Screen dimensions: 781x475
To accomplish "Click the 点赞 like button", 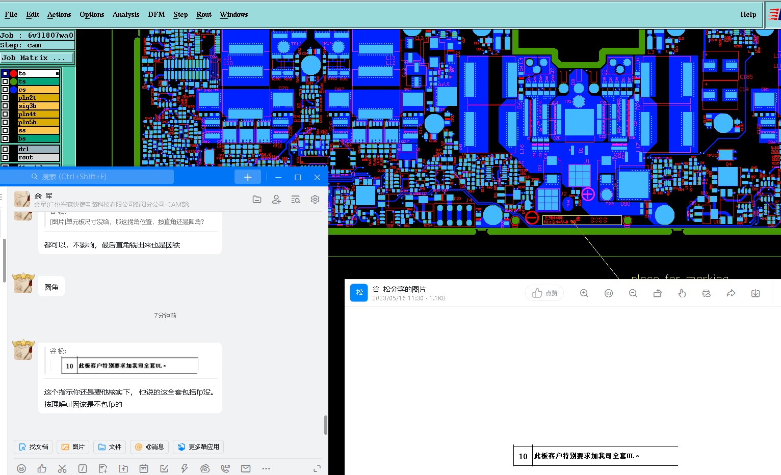I will point(545,293).
